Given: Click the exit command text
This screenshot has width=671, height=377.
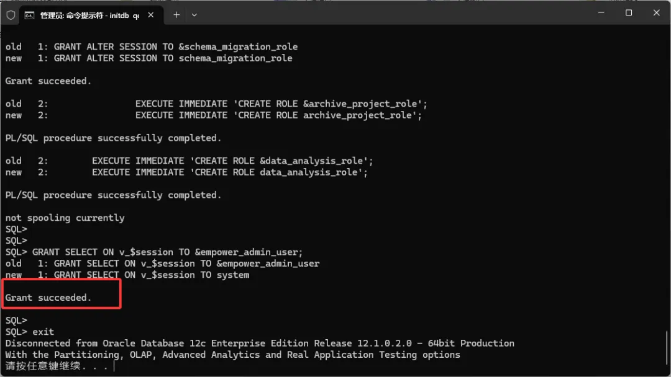Looking at the screenshot, I should click(43, 332).
